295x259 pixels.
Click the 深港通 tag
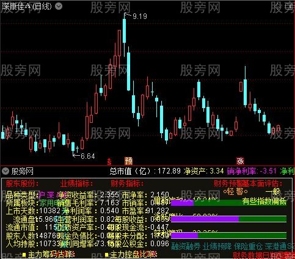[x=276, y=246]
